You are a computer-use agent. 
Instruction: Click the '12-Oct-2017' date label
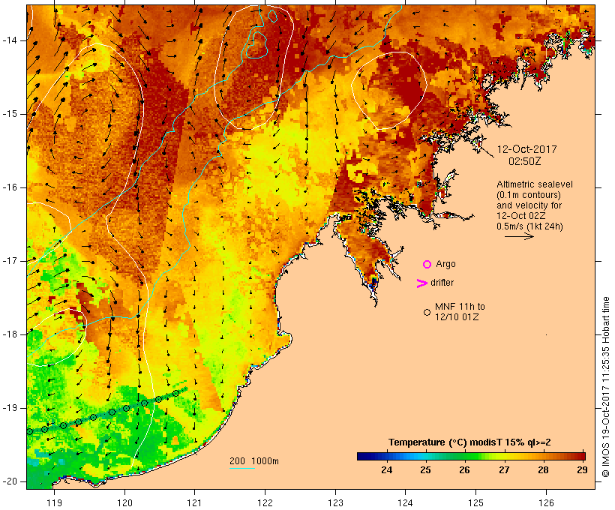point(526,149)
